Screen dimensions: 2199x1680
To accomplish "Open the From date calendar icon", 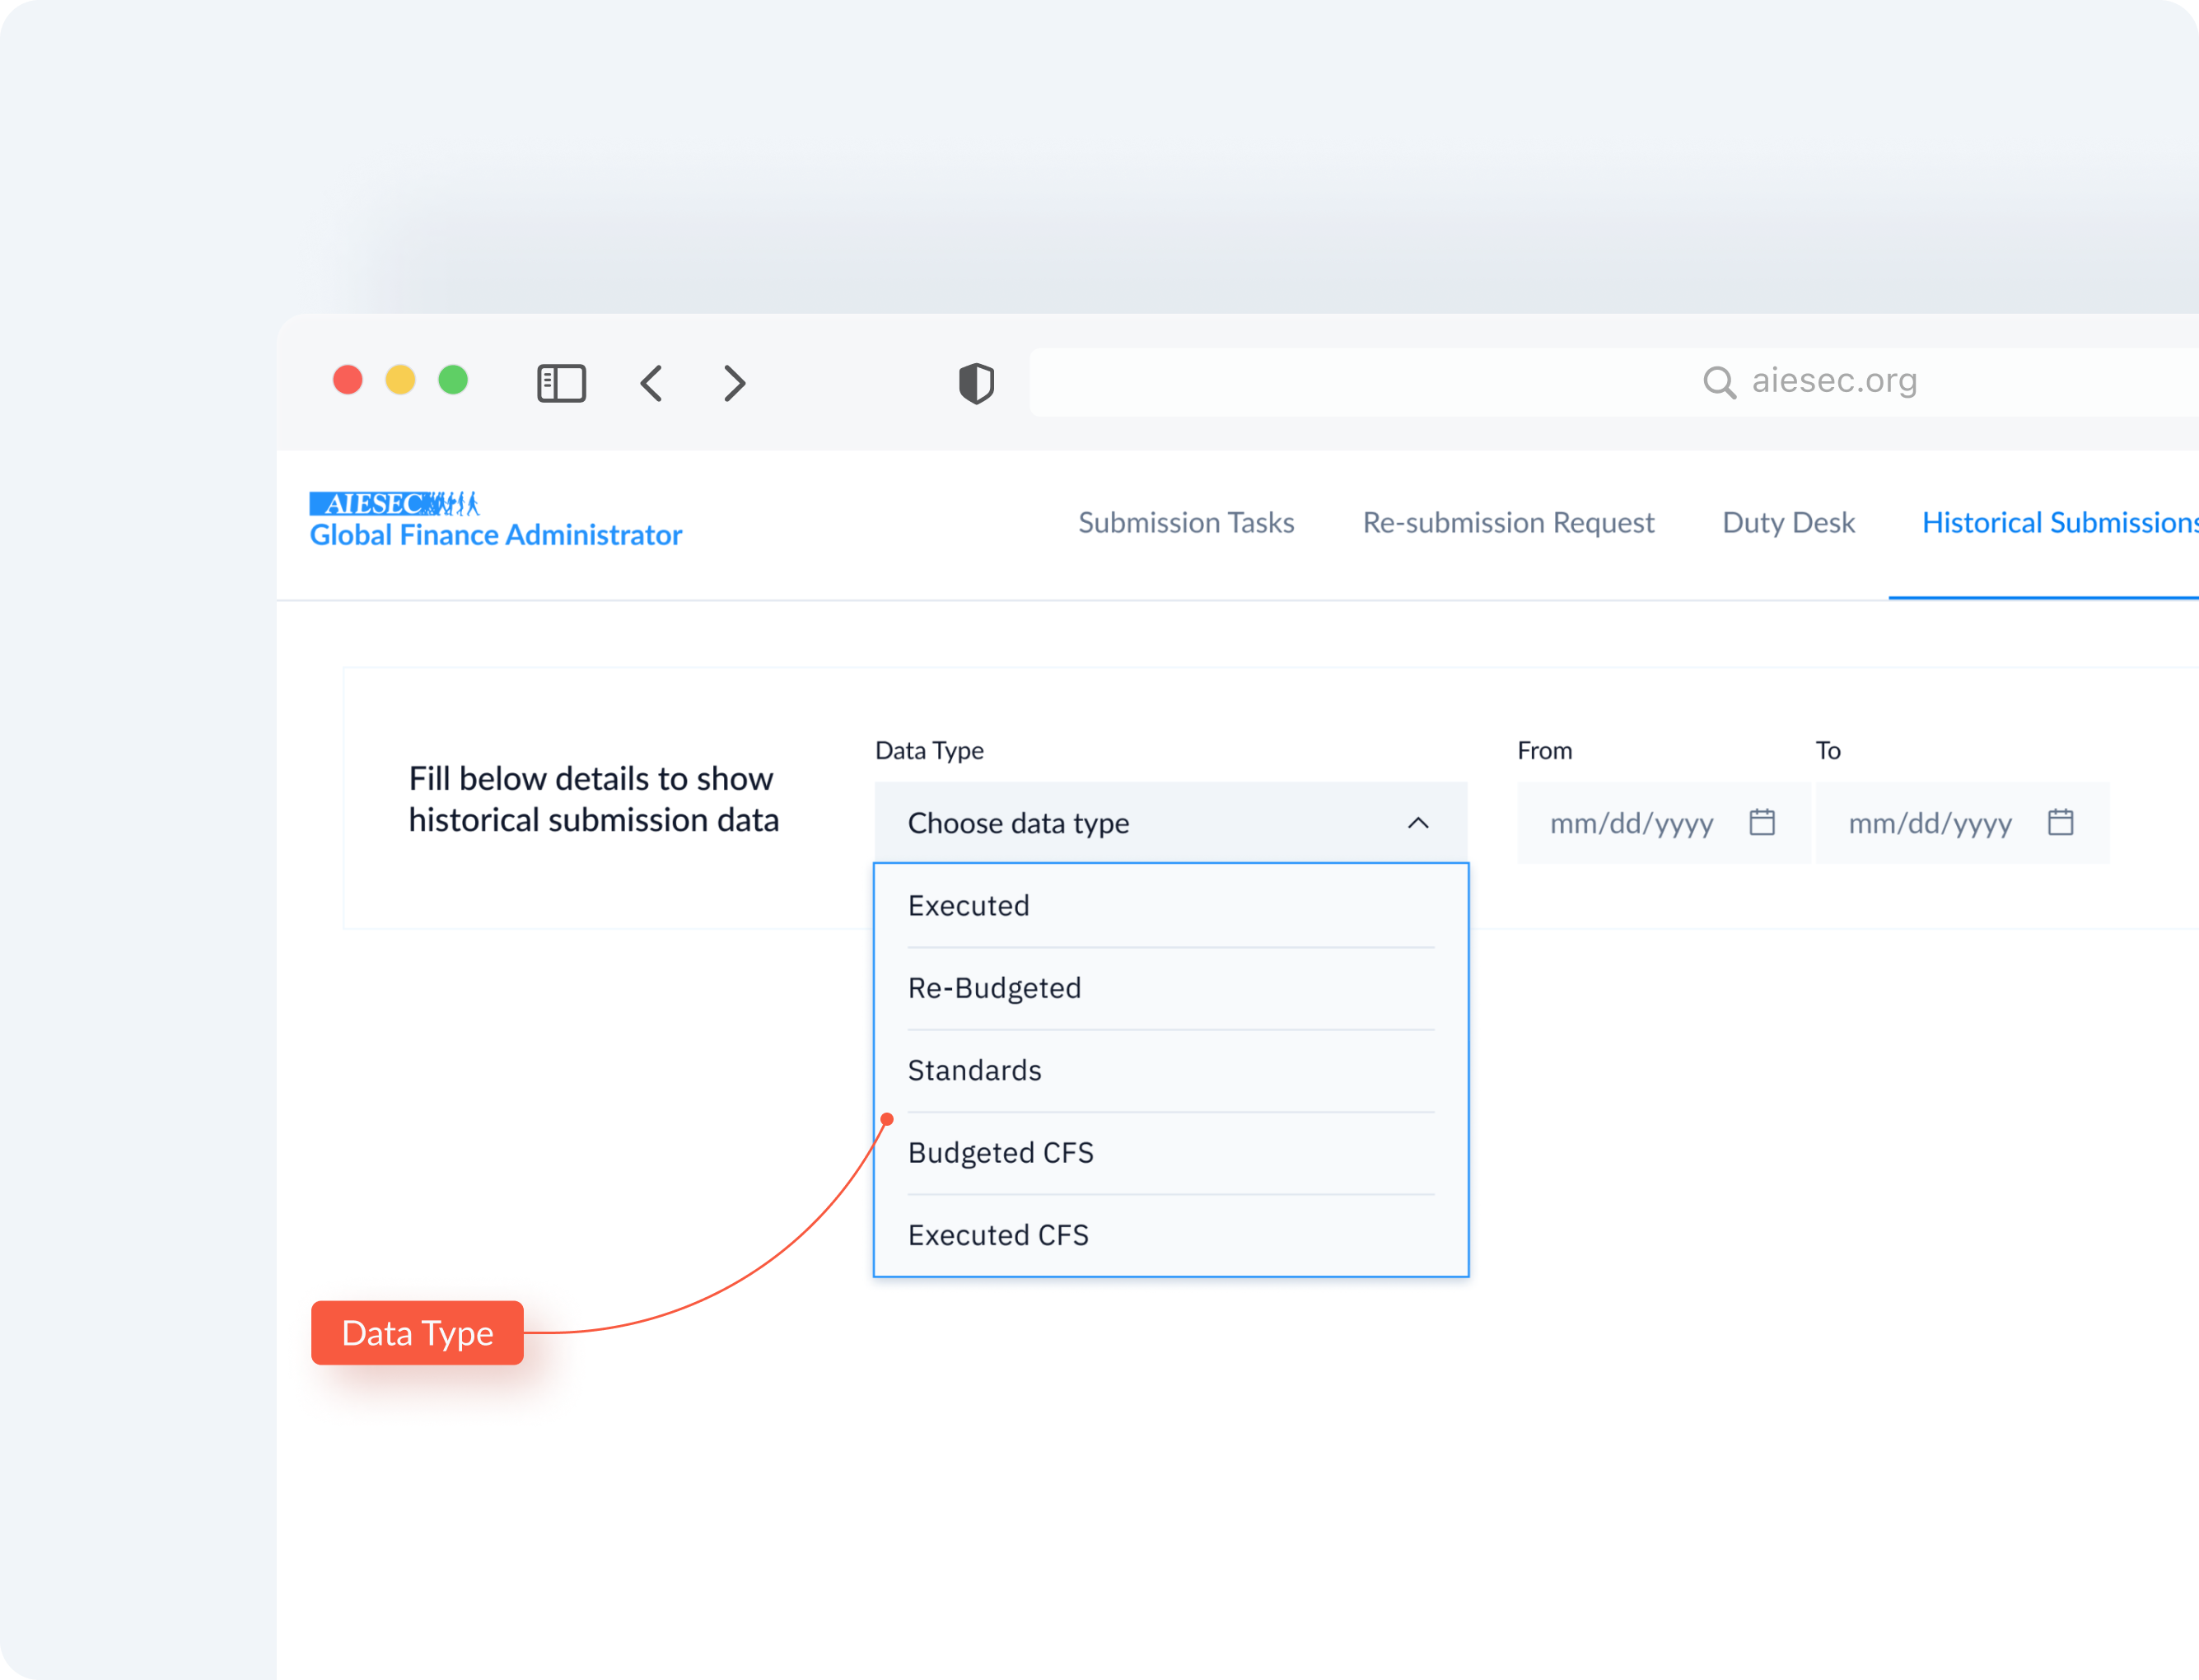I will (1762, 822).
